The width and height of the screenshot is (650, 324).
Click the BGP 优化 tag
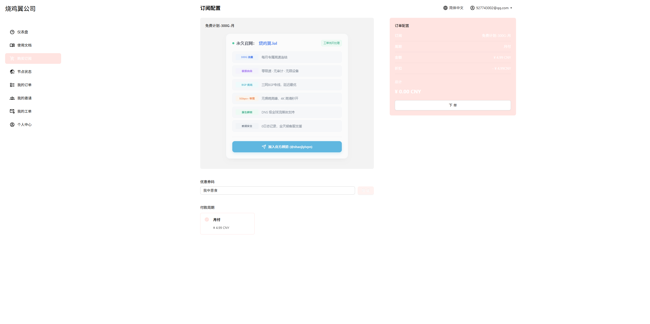pos(247,85)
